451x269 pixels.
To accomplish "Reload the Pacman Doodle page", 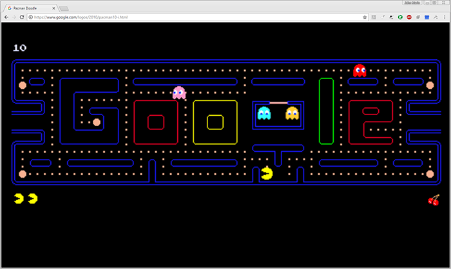I will click(21, 17).
